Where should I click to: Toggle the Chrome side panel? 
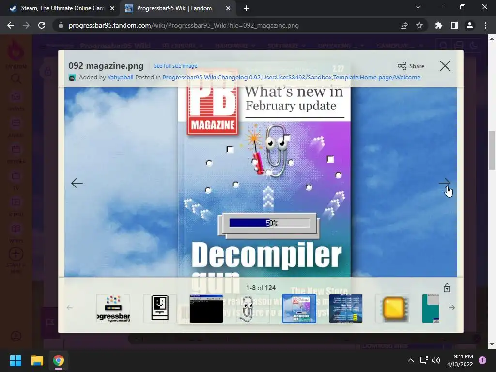(x=454, y=25)
